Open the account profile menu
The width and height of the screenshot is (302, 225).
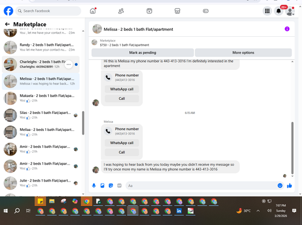(290, 11)
